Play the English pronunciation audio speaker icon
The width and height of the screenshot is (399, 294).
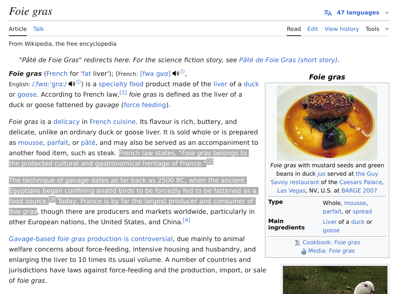[72, 84]
